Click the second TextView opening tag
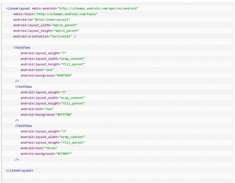Image resolution: width=235 pixels, height=183 pixels. point(23,87)
